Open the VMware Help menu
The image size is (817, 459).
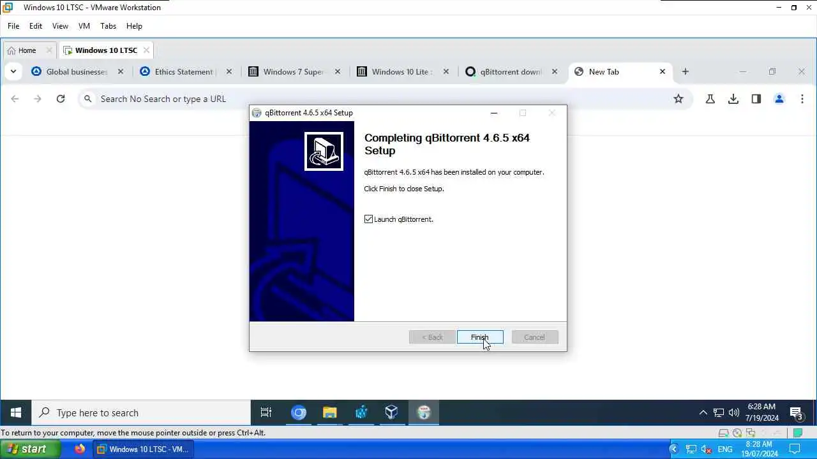tap(134, 26)
